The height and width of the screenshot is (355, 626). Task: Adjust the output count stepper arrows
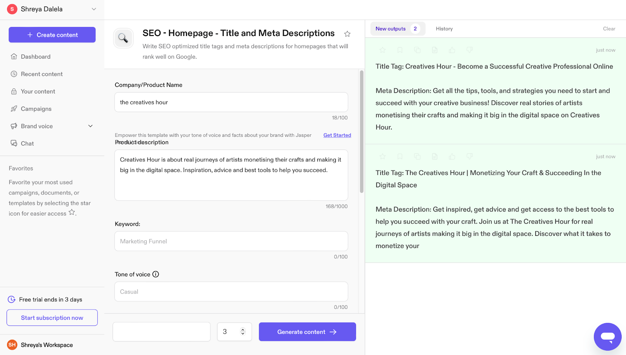click(x=243, y=332)
